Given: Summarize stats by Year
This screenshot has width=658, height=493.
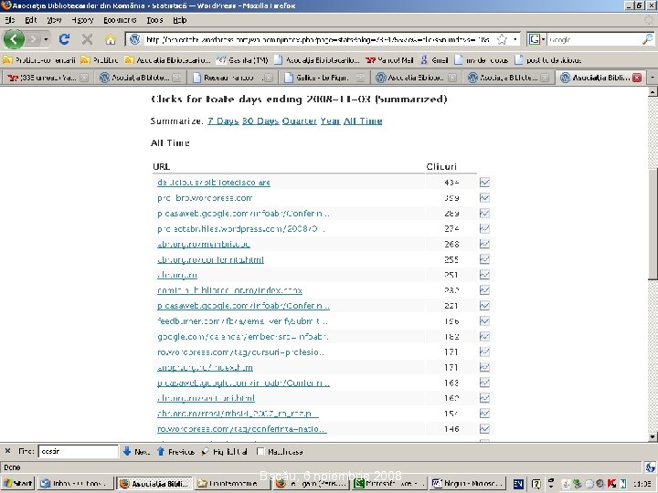Looking at the screenshot, I should tap(330, 121).
